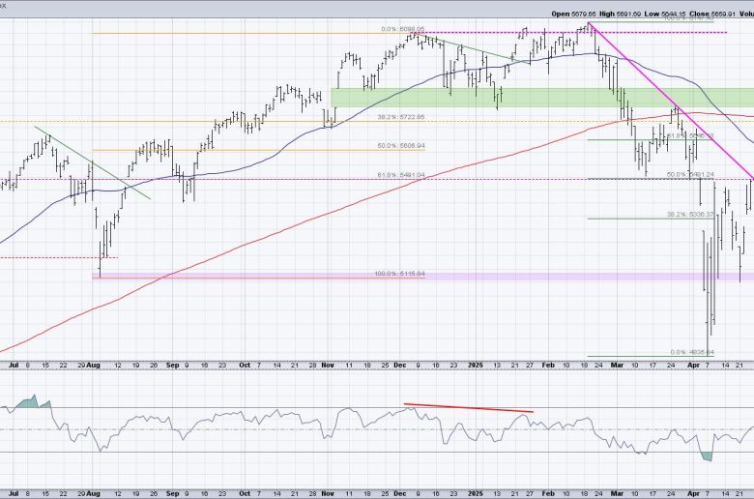754x499 pixels.
Task: Click the purple shaded support band
Action: tap(423, 277)
